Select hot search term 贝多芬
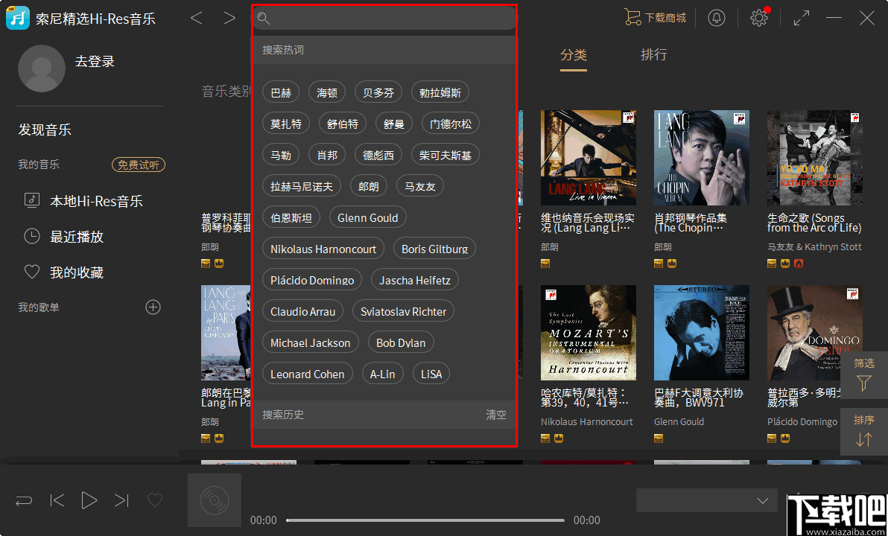The image size is (888, 536). (378, 92)
